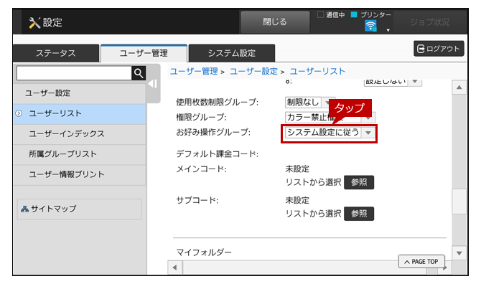The width and height of the screenshot is (481, 284).
Task: Click the マイフォルダー heading
Action: click(x=204, y=252)
